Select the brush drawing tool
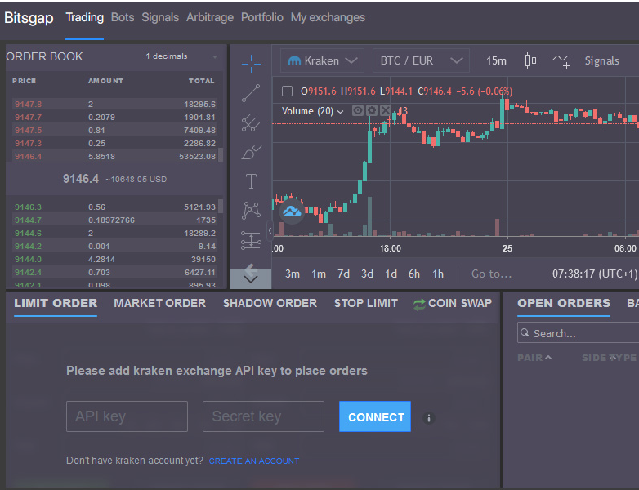Image resolution: width=639 pixels, height=490 pixels. (251, 153)
